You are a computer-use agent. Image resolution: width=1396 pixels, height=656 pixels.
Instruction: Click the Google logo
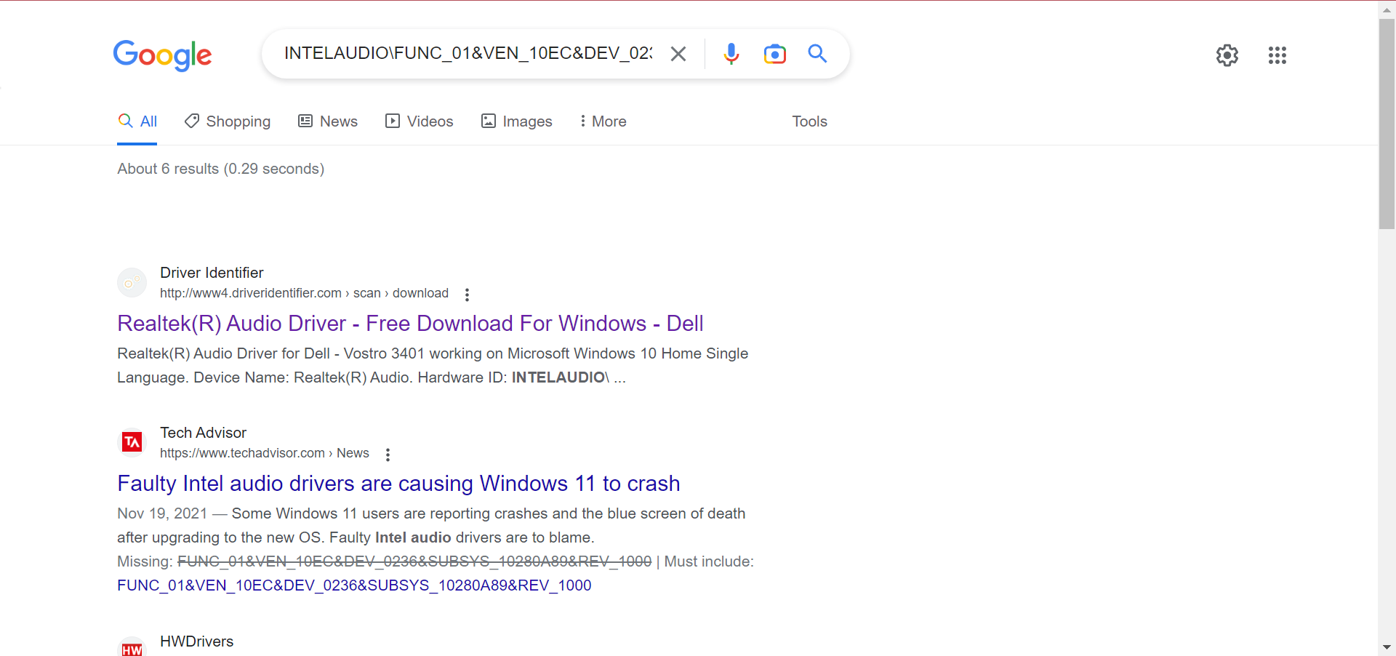(x=162, y=55)
